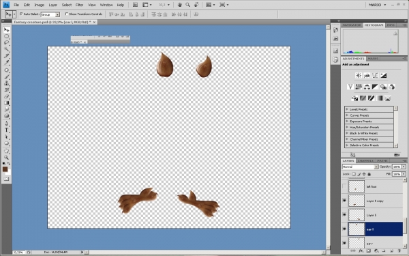Screen dimensions: 409x256
Task: Add a Color Balance adjustment
Action: tap(367, 87)
